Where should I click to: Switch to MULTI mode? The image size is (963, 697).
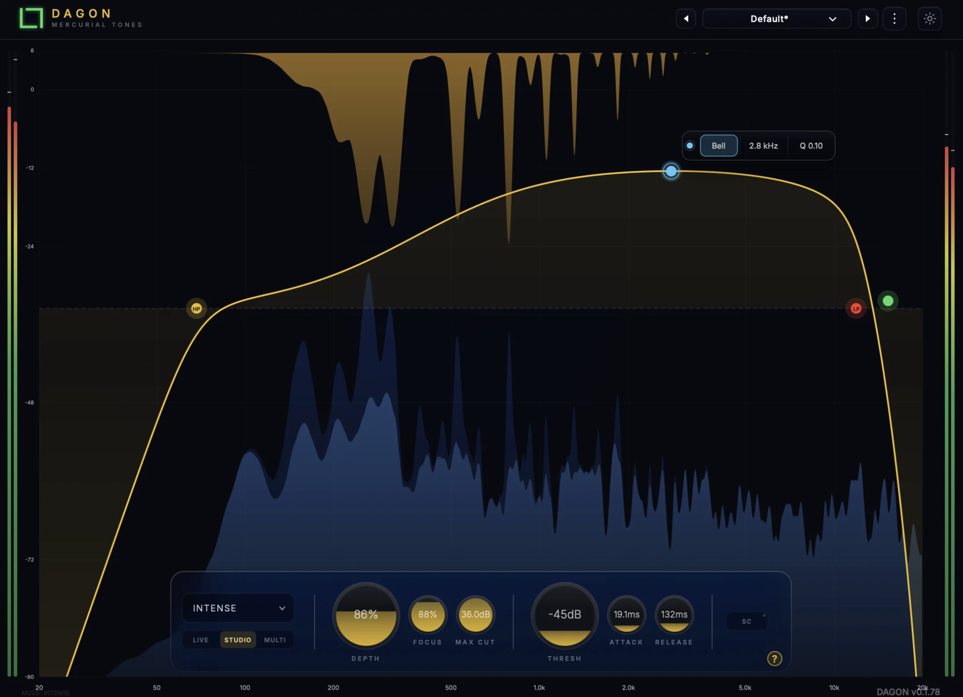[275, 640]
